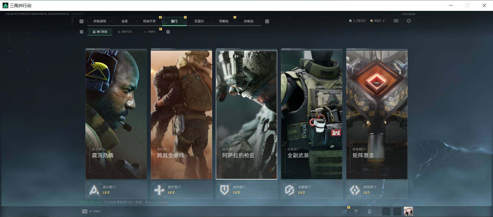Click the 全副武装 title text
The width and height of the screenshot is (493, 217).
click(298, 155)
